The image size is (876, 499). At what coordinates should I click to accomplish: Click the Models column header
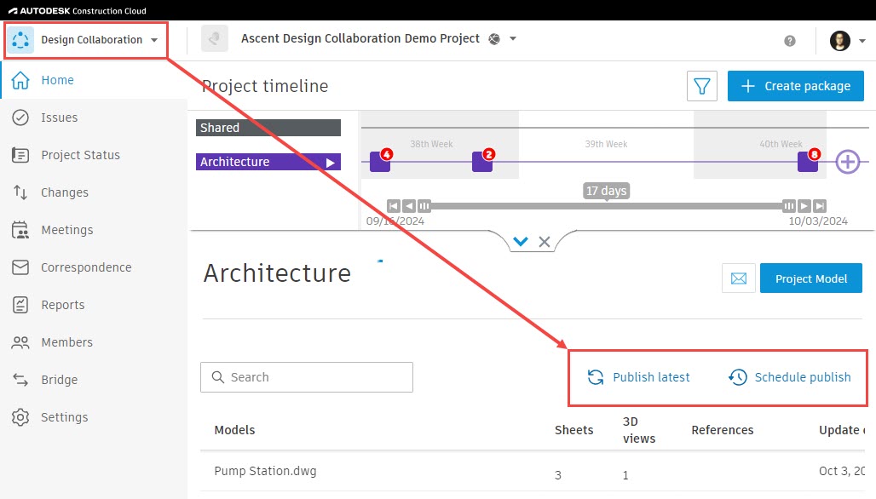tap(234, 430)
